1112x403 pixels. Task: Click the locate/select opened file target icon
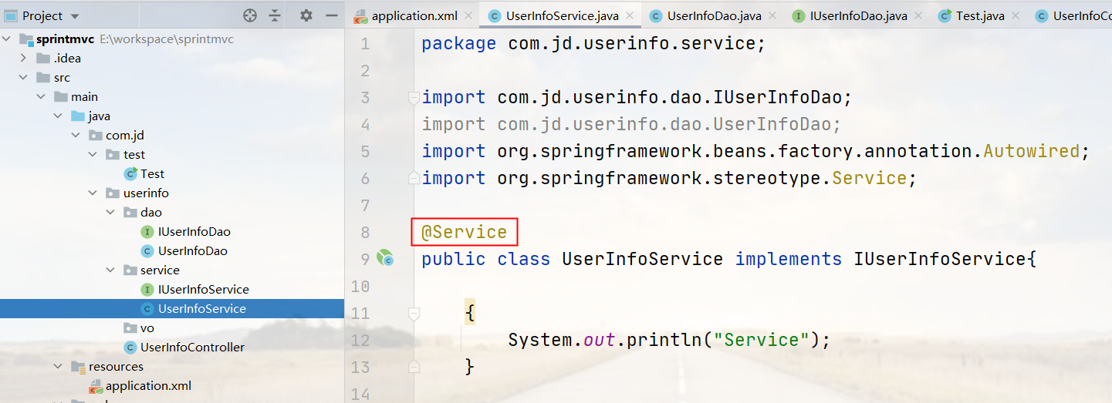(249, 15)
